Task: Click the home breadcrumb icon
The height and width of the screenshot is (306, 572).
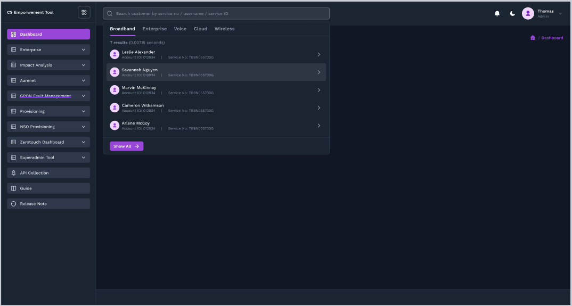Action: click(x=533, y=38)
